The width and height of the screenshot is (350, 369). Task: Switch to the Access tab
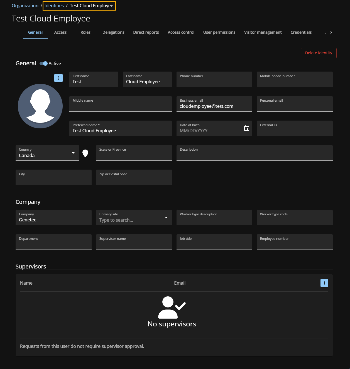click(60, 32)
